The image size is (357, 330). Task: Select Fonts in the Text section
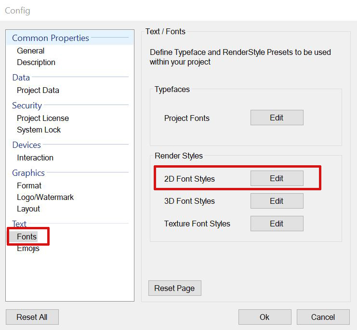click(x=26, y=237)
